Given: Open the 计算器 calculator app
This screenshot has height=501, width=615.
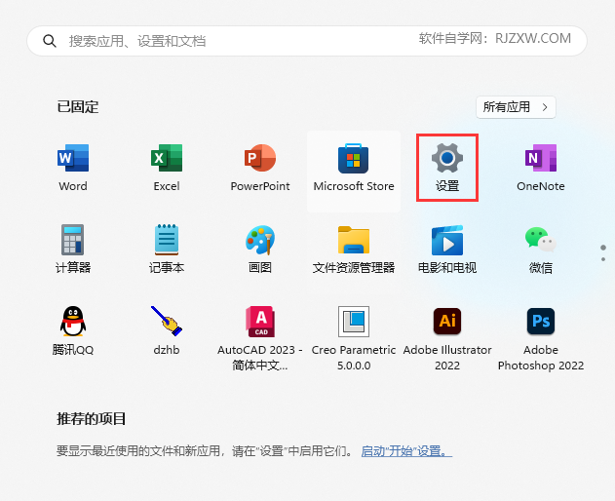Looking at the screenshot, I should (x=73, y=249).
